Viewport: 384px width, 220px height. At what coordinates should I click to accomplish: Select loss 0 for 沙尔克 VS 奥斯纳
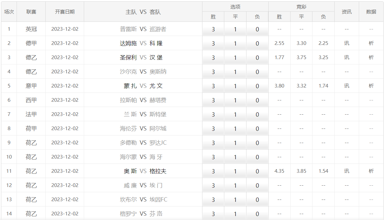[x=257, y=72]
